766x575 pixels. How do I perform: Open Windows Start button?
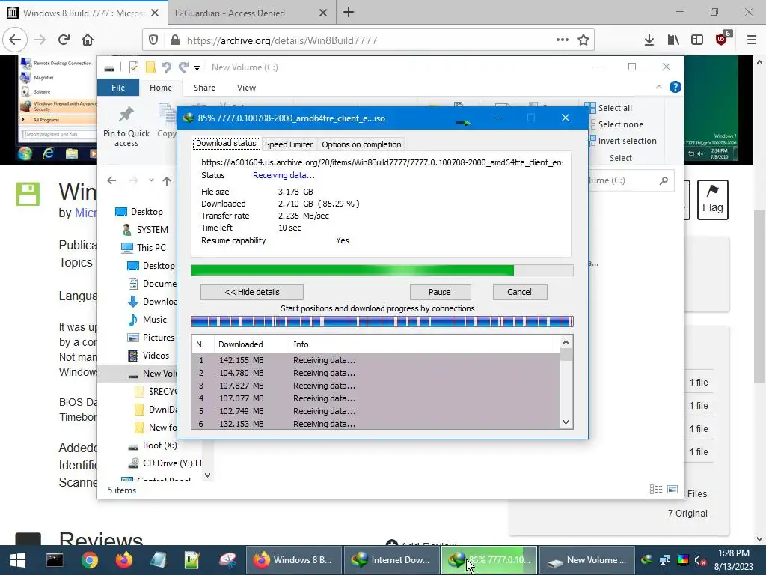tap(18, 560)
